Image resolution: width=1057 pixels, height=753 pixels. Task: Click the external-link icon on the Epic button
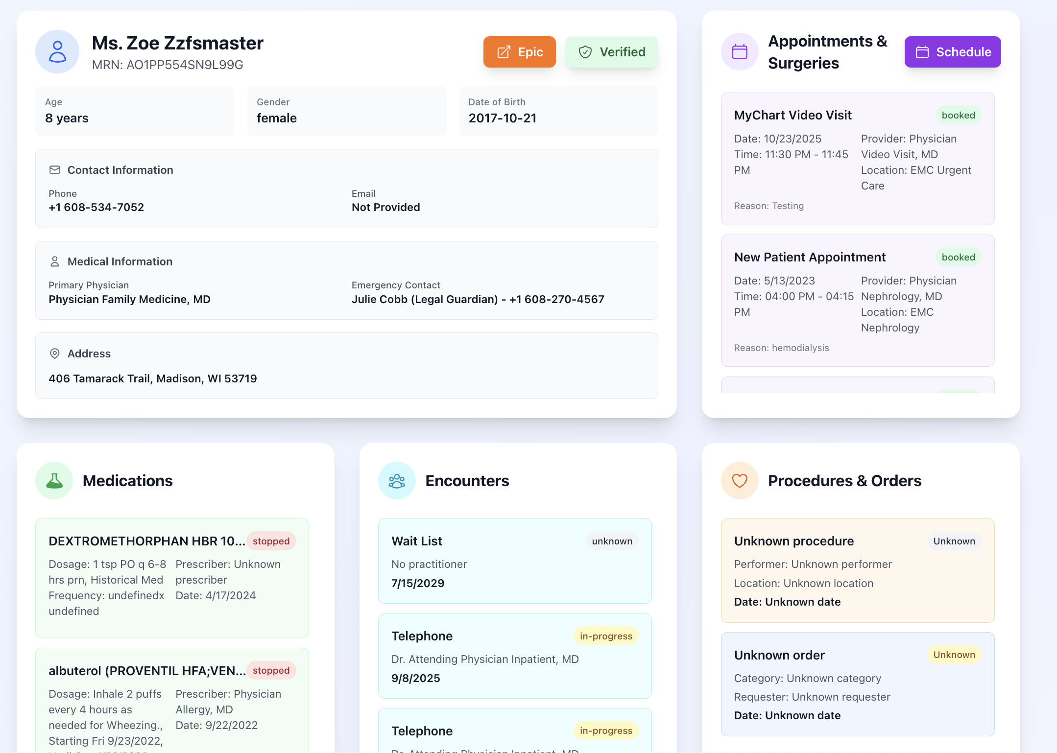[x=503, y=52]
